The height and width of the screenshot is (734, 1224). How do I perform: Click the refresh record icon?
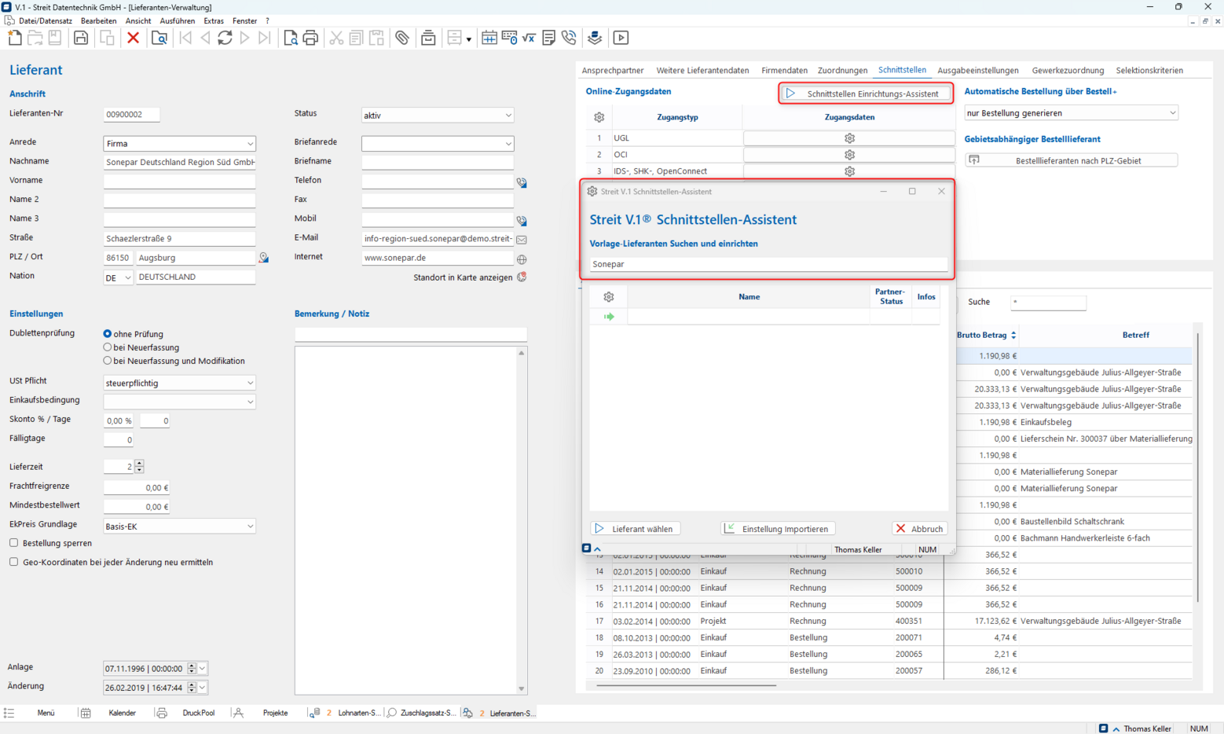[225, 38]
